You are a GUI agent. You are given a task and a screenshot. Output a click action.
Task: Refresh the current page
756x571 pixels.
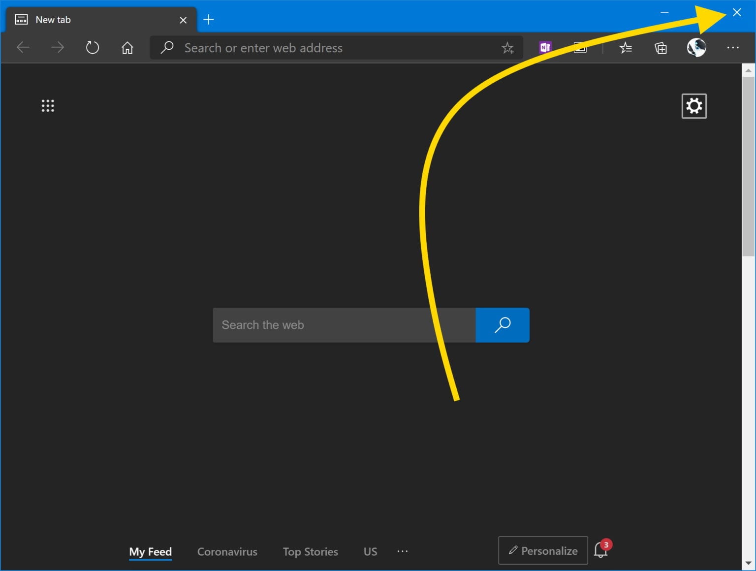click(92, 47)
